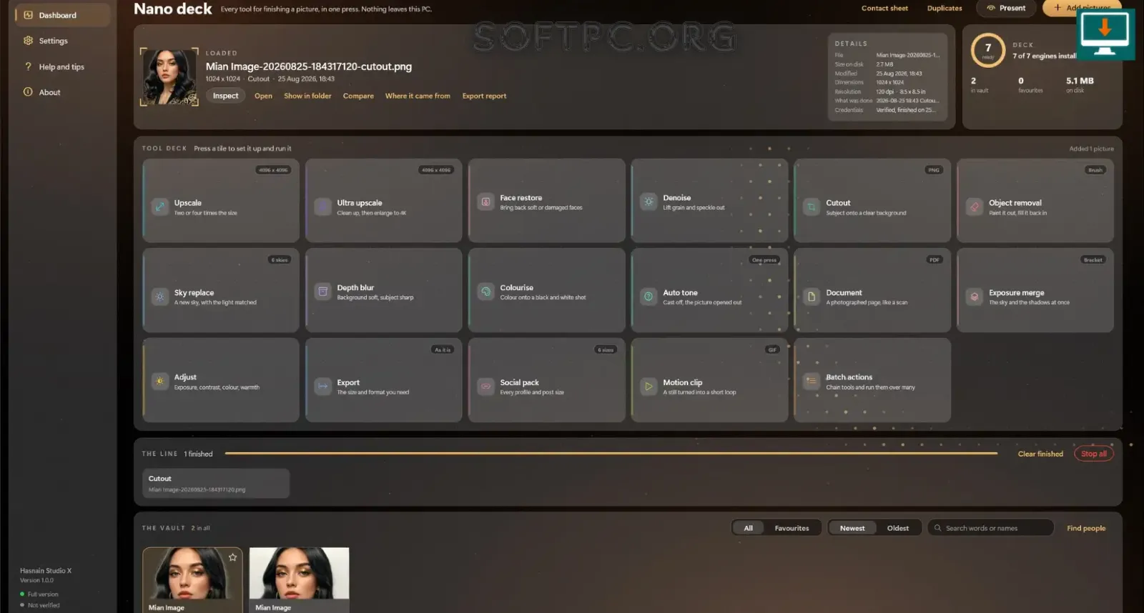Image resolution: width=1144 pixels, height=613 pixels.
Task: Click the download monitor icon
Action: [1105, 34]
